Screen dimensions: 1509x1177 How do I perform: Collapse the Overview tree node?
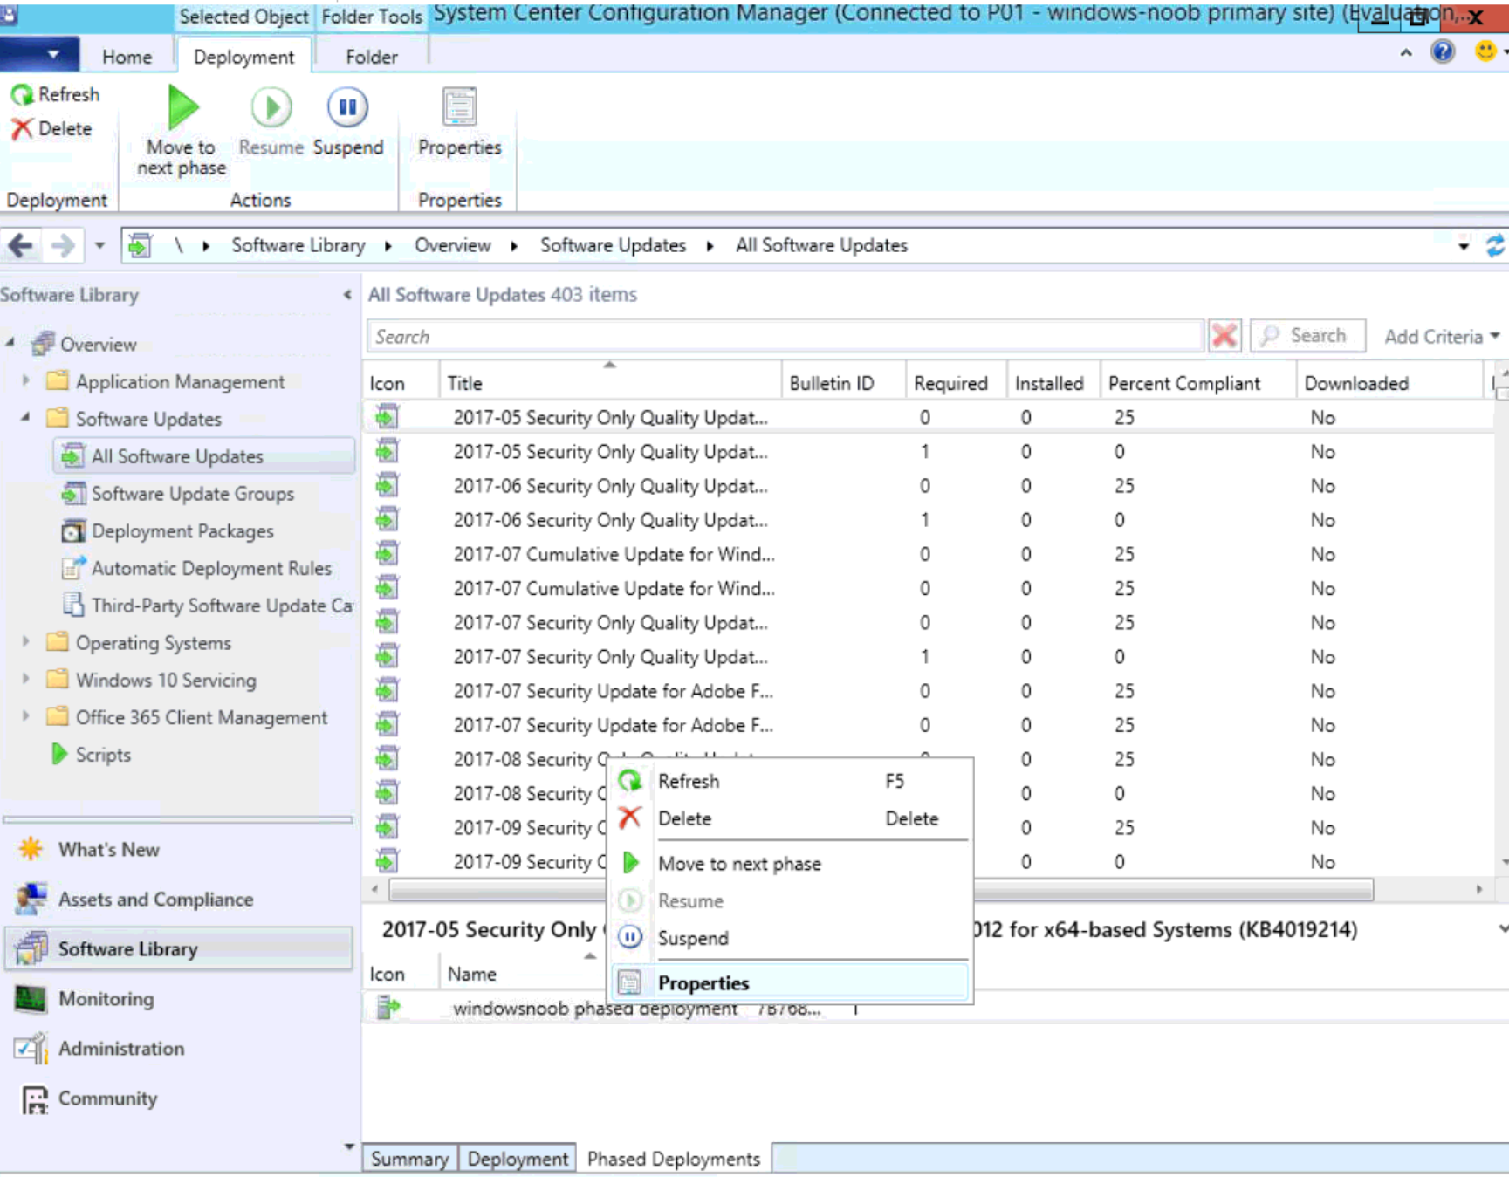tap(10, 343)
